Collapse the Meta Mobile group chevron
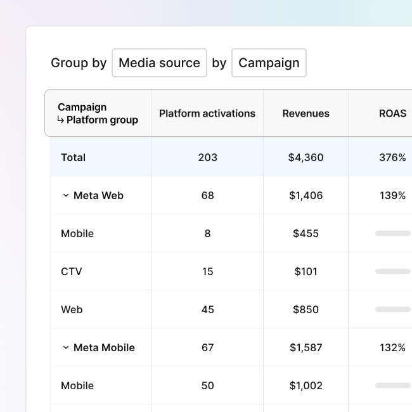Viewport: 412px width, 412px height. pos(65,348)
